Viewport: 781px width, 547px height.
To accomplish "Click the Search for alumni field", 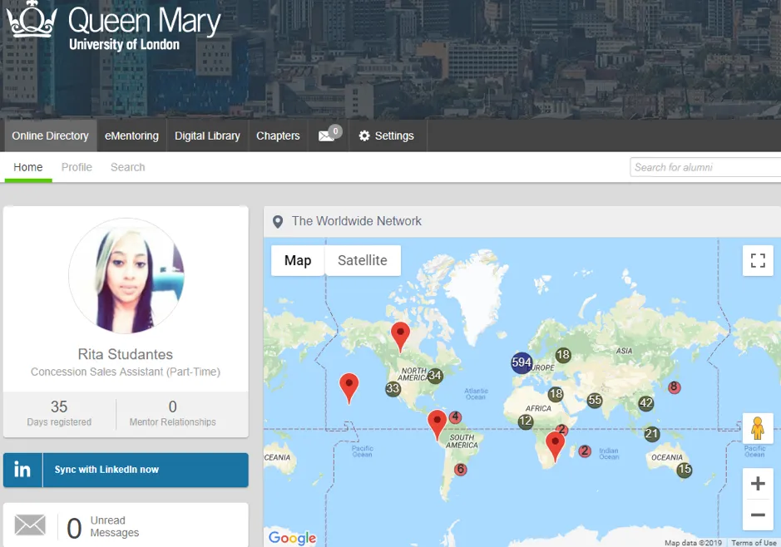I will pos(705,167).
